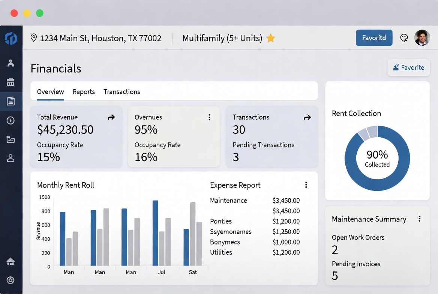
Task: Click the Favorite button beside the Financials heading
Action: (409, 67)
